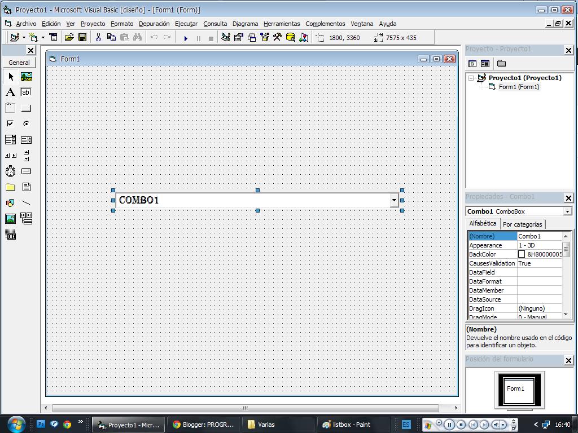Open Data View Window toolbar icon
The height and width of the screenshot is (433, 578).
pyautogui.click(x=291, y=38)
